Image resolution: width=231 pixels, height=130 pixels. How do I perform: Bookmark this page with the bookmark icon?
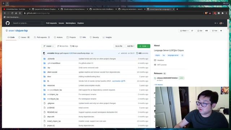click(20, 13)
